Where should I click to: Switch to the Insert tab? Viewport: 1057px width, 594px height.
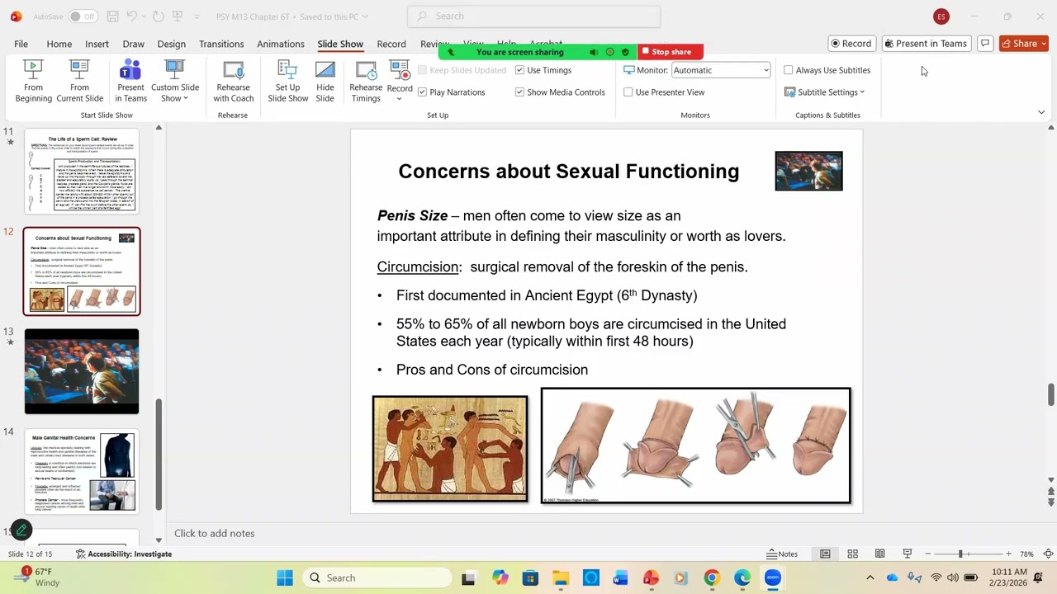tap(97, 44)
